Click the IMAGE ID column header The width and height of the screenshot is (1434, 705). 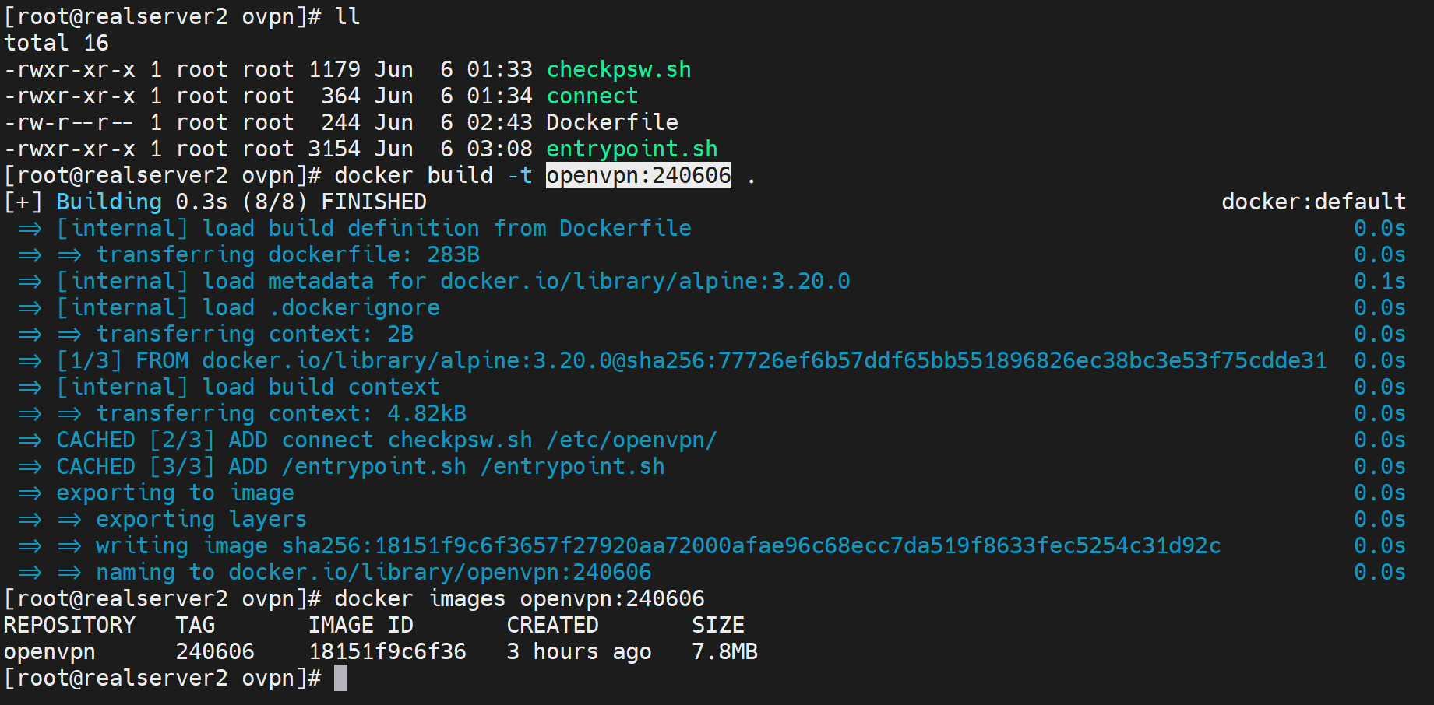tap(361, 625)
